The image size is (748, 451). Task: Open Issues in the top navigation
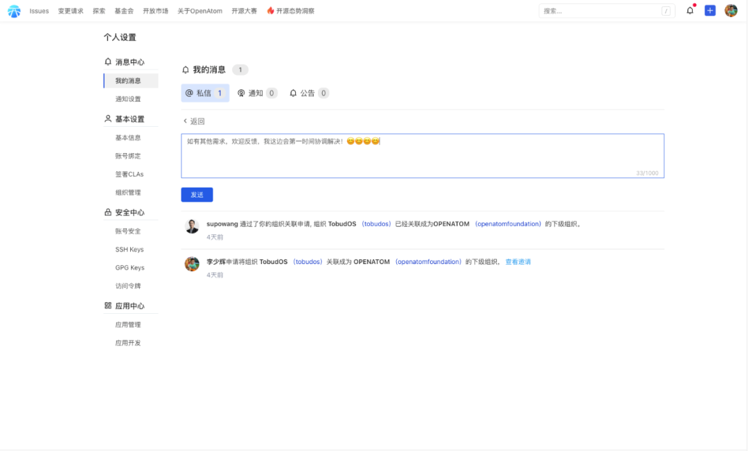click(39, 11)
